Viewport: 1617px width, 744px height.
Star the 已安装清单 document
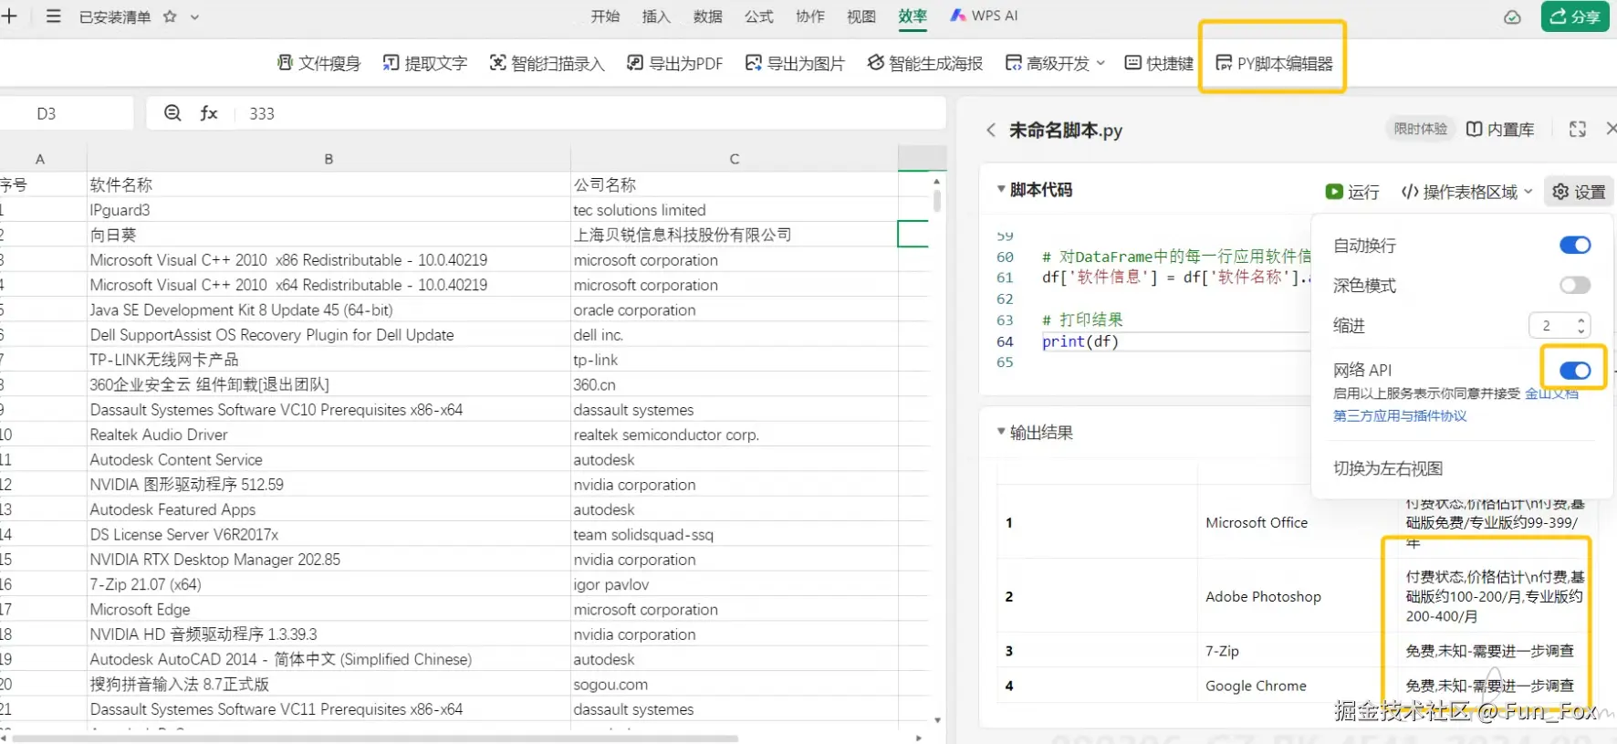pyautogui.click(x=170, y=16)
